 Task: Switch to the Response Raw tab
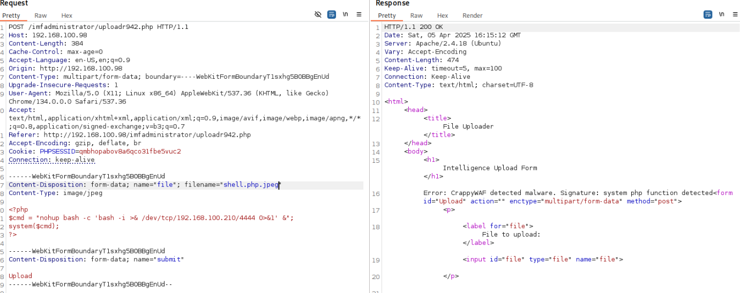pyautogui.click(x=416, y=16)
